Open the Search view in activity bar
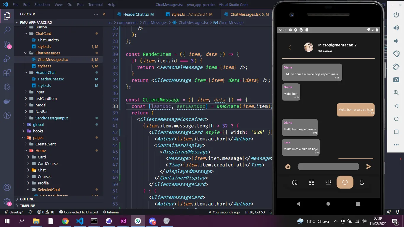This screenshot has height=227, width=404. point(7,30)
